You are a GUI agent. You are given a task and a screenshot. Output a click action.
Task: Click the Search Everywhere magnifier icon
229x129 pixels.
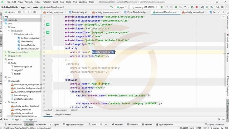[x=218, y=7]
